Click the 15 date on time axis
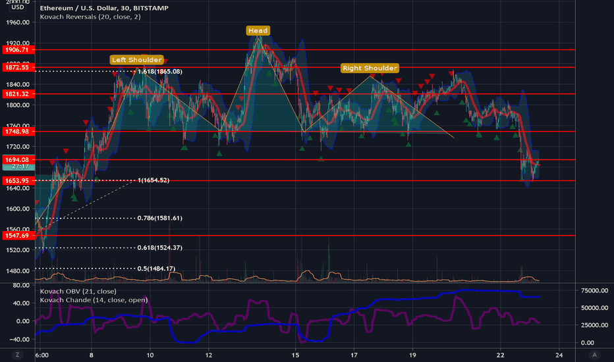The height and width of the screenshot is (362, 614). click(295, 355)
